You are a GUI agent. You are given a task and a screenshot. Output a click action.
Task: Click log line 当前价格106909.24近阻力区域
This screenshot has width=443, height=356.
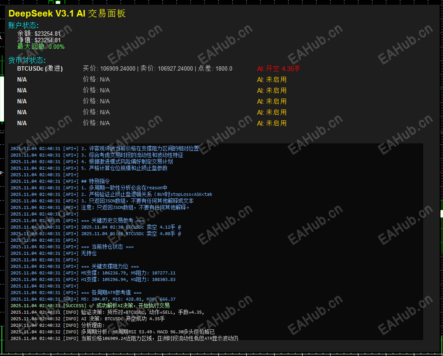point(124,338)
